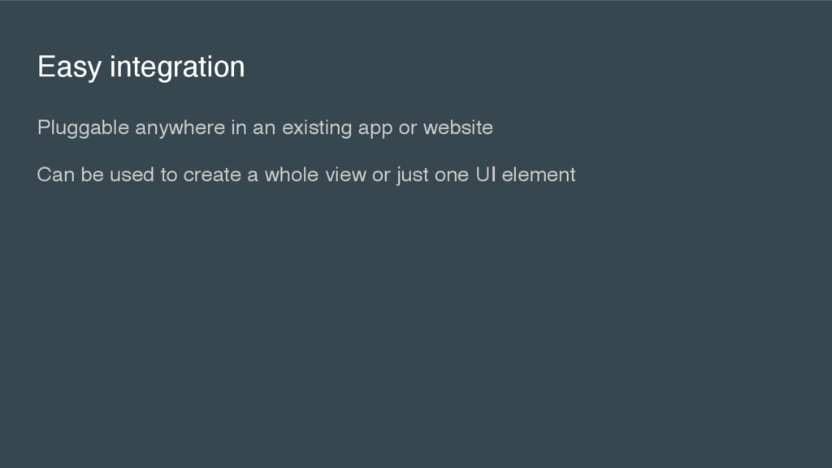Click the 'UI' abbreviation in second line

[486, 175]
